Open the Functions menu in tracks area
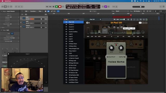This screenshot has height=93, width=166. click(33, 11)
